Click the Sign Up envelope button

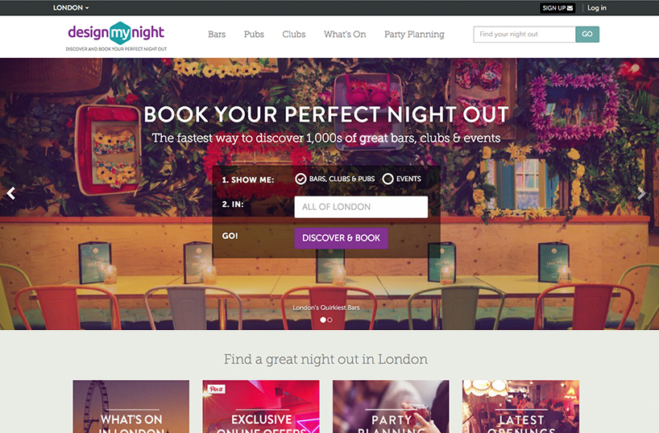[557, 8]
